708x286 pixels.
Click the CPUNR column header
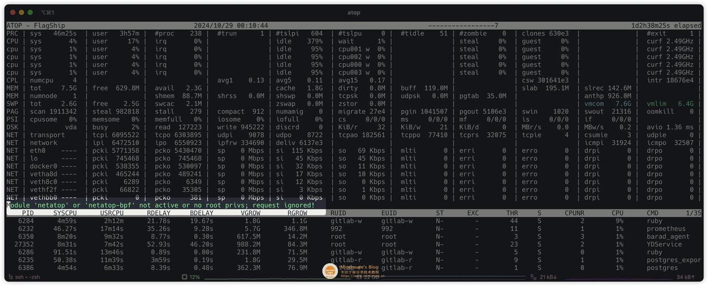(x=575, y=213)
